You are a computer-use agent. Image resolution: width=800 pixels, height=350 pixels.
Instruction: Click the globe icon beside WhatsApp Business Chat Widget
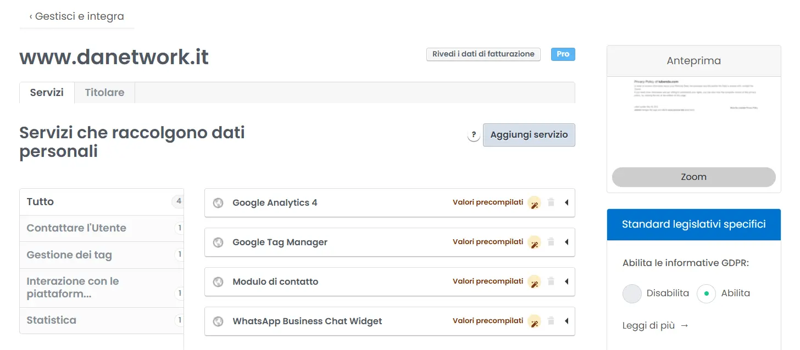(218, 321)
